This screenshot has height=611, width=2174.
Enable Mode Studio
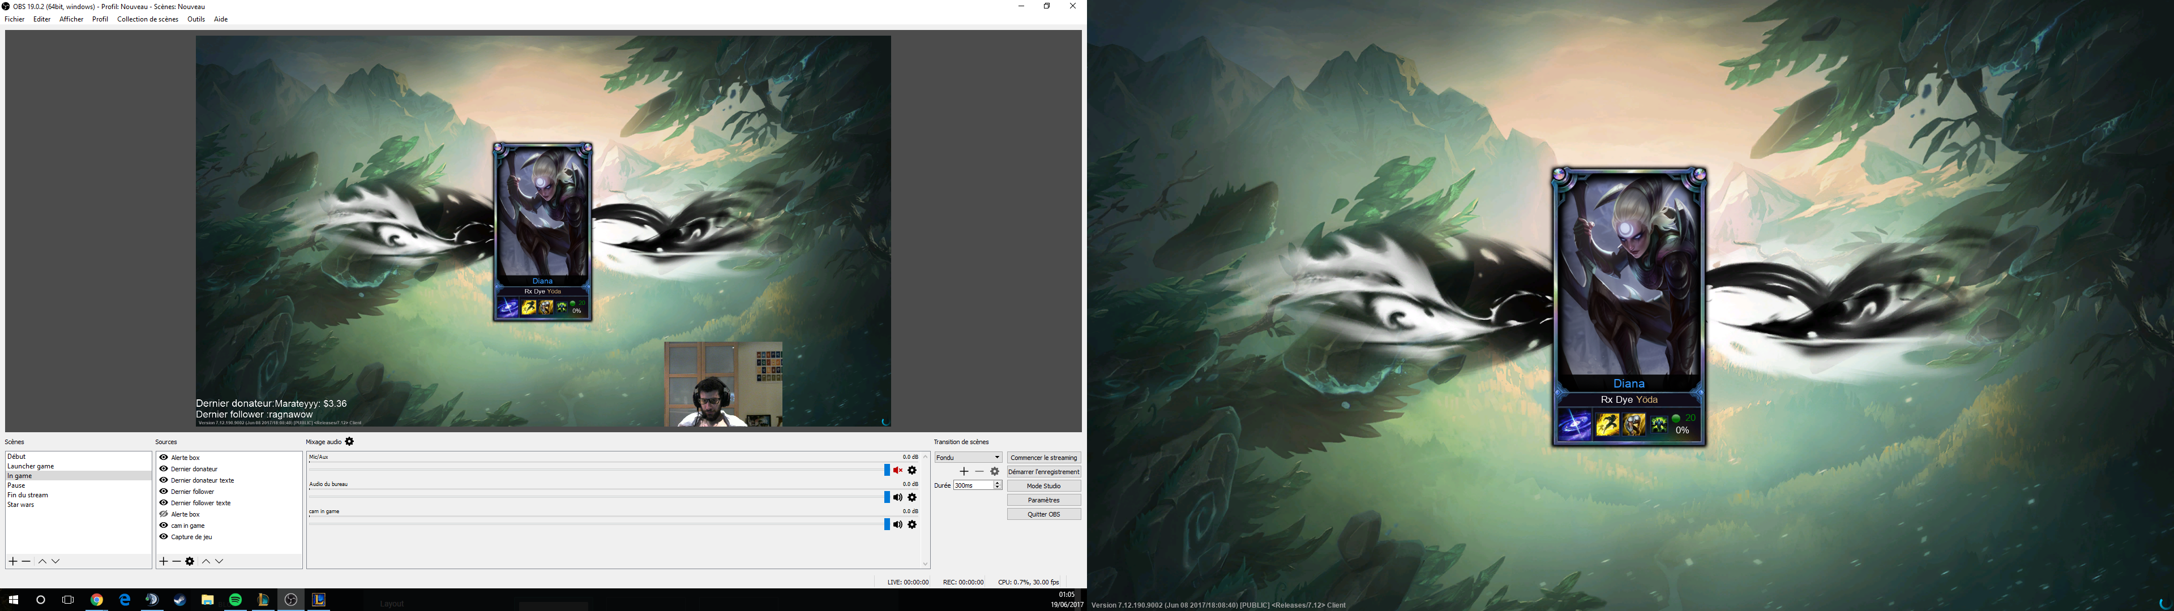coord(1044,486)
